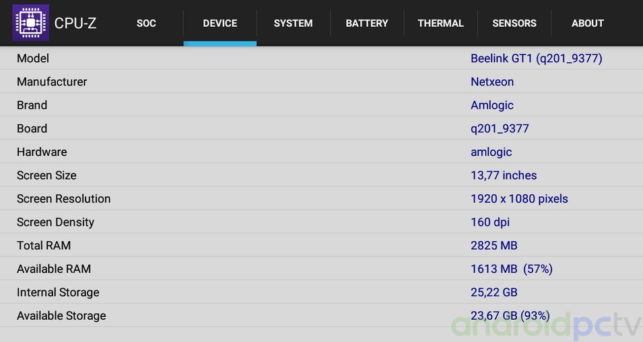643x342 pixels.
Task: Open the SYSTEM tab
Action: [293, 23]
